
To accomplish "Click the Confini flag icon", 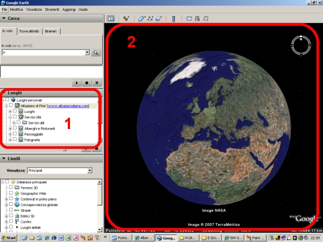I will pos(17,222).
